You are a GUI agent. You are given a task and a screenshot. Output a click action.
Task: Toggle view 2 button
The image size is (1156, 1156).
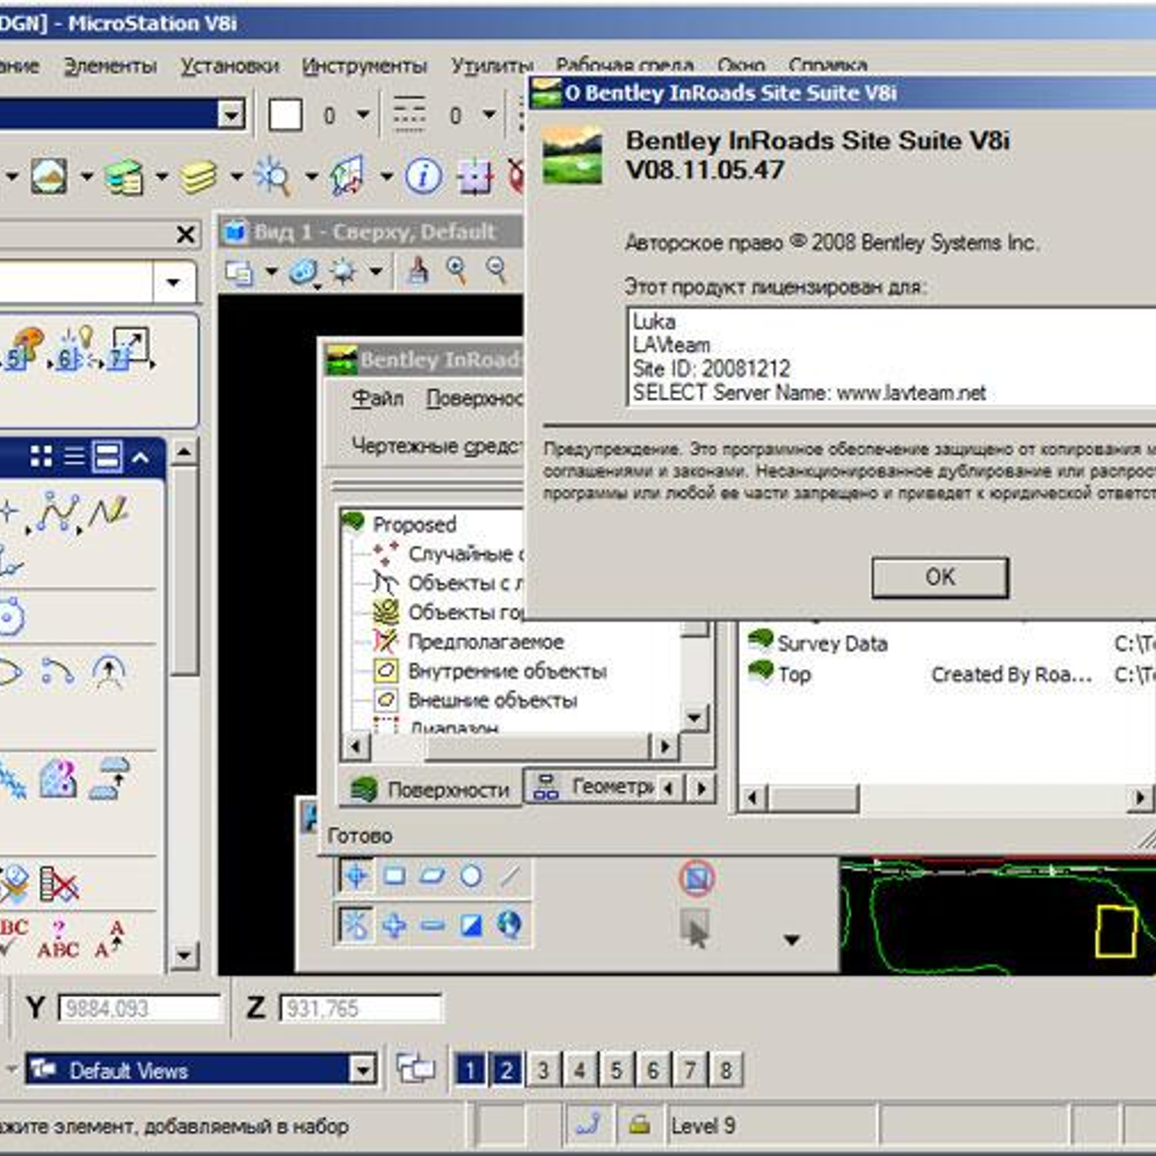pos(506,1069)
